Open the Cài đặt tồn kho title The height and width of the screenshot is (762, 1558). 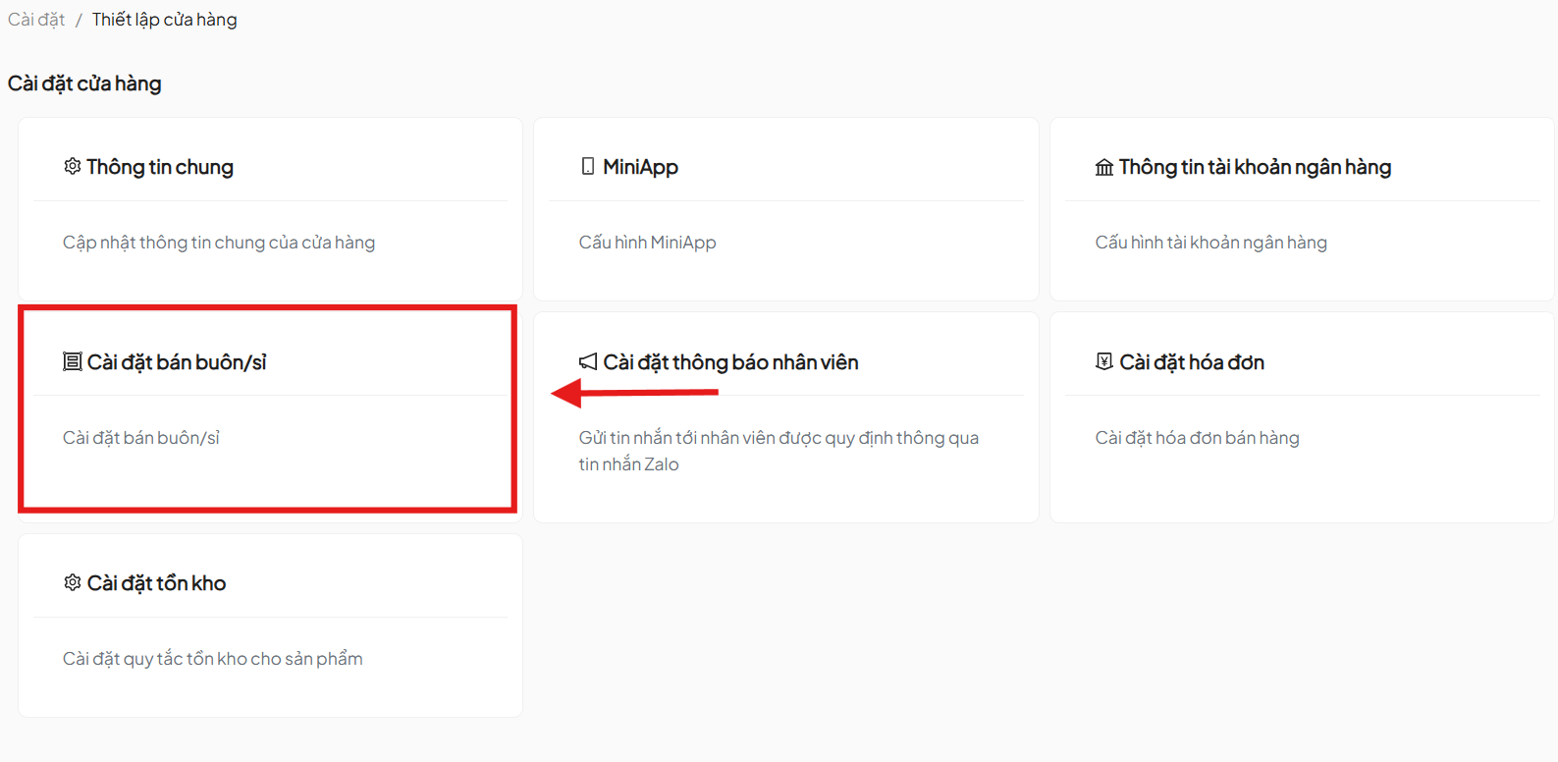[156, 583]
